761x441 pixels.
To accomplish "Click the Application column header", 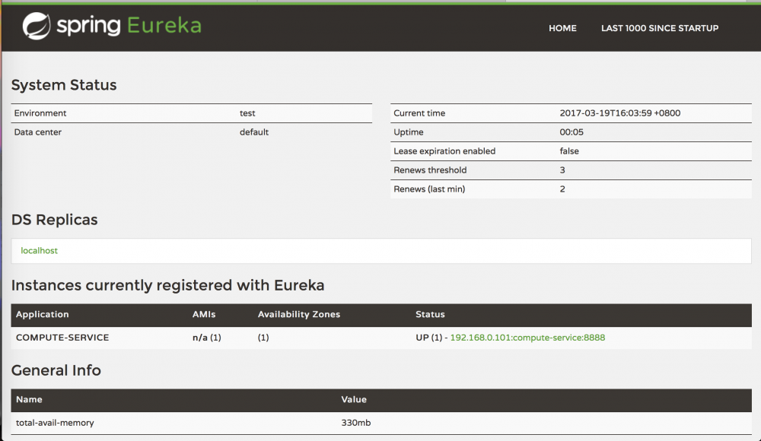I will 43,314.
